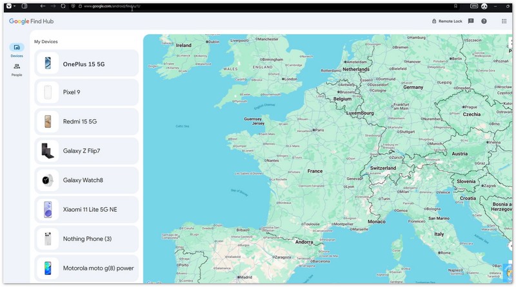This screenshot has height=287, width=516.
Task: Select the Galaxy Z Flip7 phone thumbnail
Action: coord(48,151)
